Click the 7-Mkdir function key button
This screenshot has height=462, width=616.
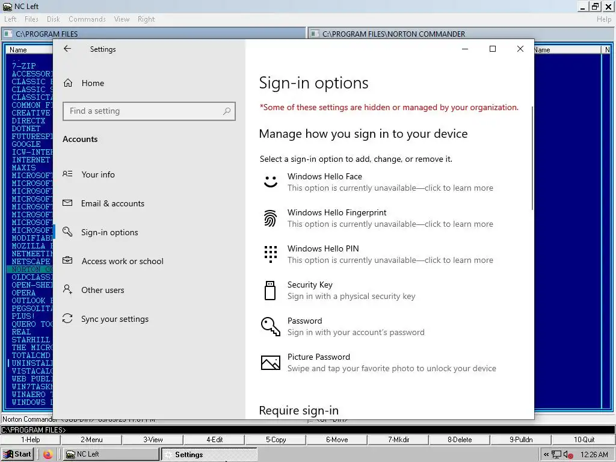tap(398, 440)
